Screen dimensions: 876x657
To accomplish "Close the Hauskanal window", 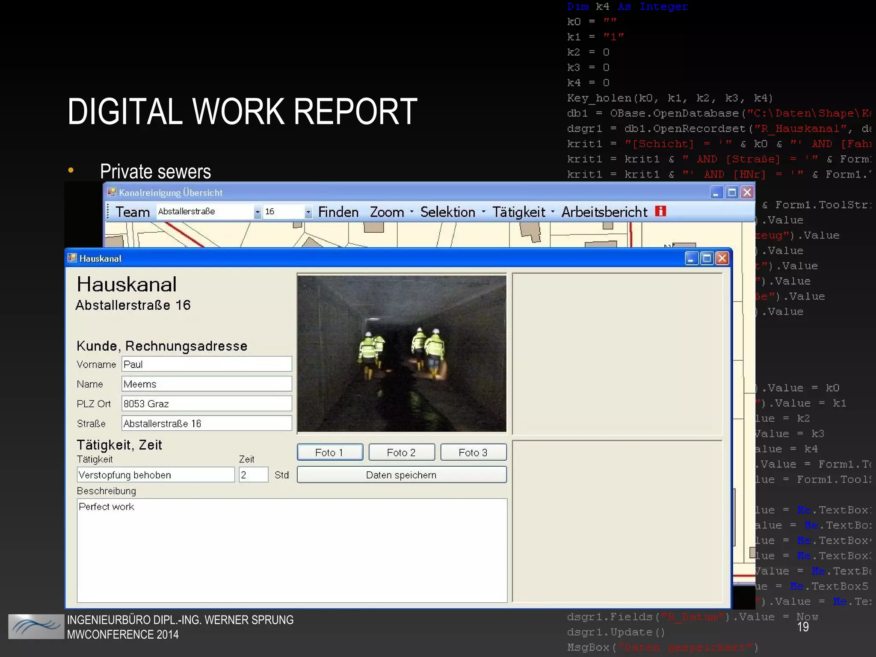I will [722, 258].
